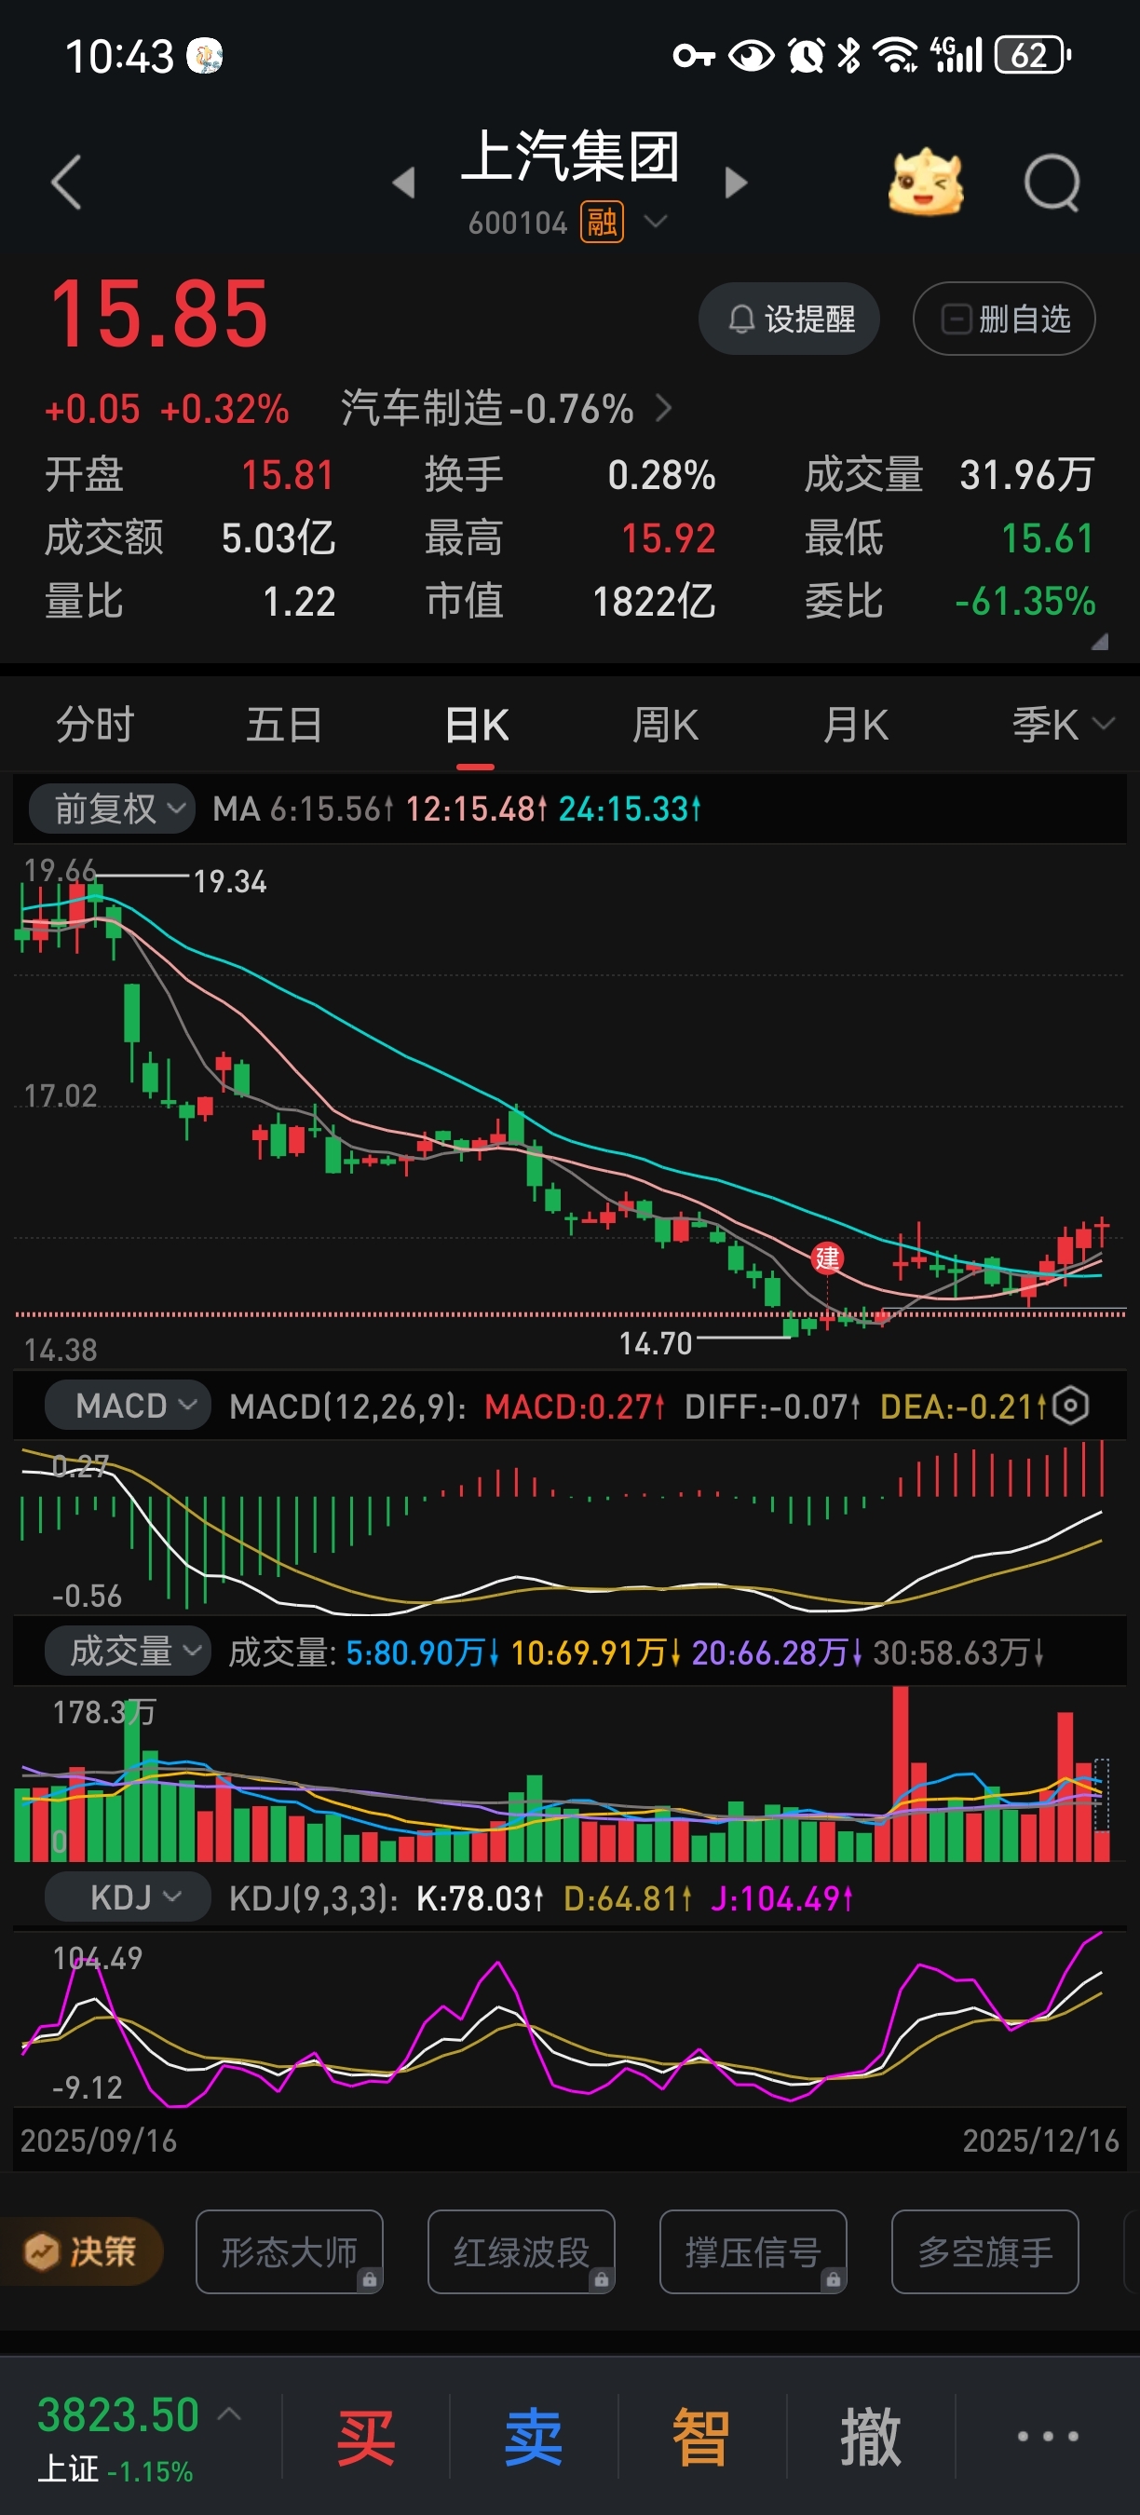Open 成交量 indicator dropdown
This screenshot has height=2515, width=1140.
(128, 1651)
